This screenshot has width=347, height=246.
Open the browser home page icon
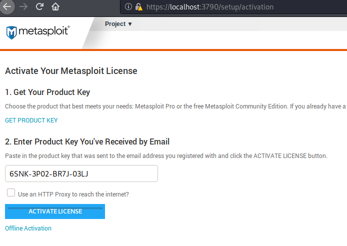click(x=55, y=6)
